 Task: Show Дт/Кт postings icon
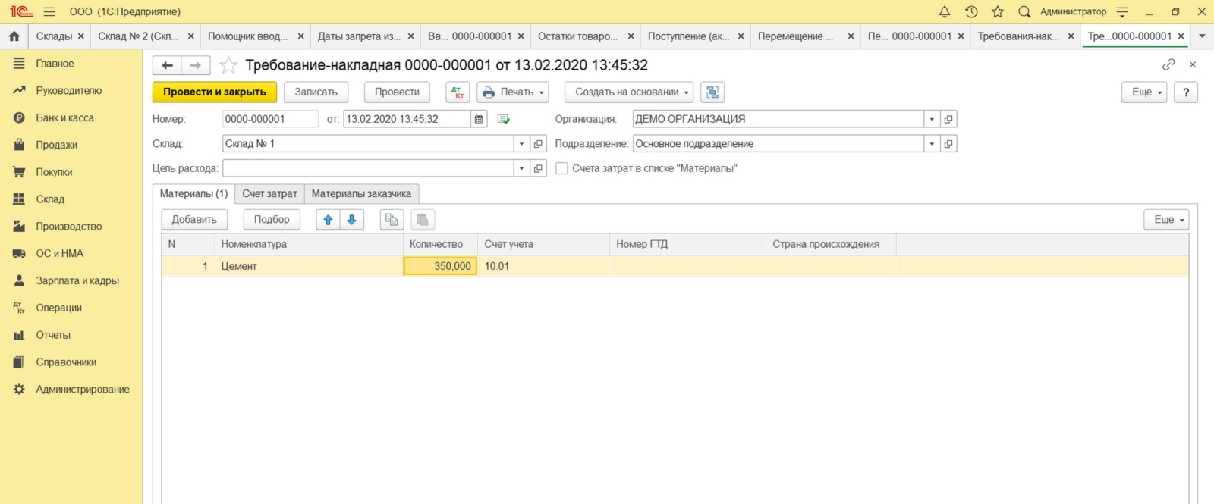coord(458,92)
